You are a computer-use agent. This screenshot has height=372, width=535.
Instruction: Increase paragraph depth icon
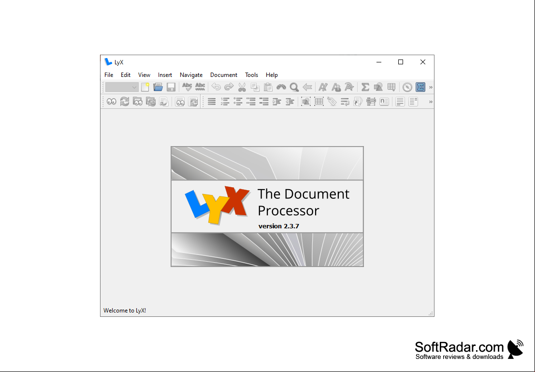277,102
